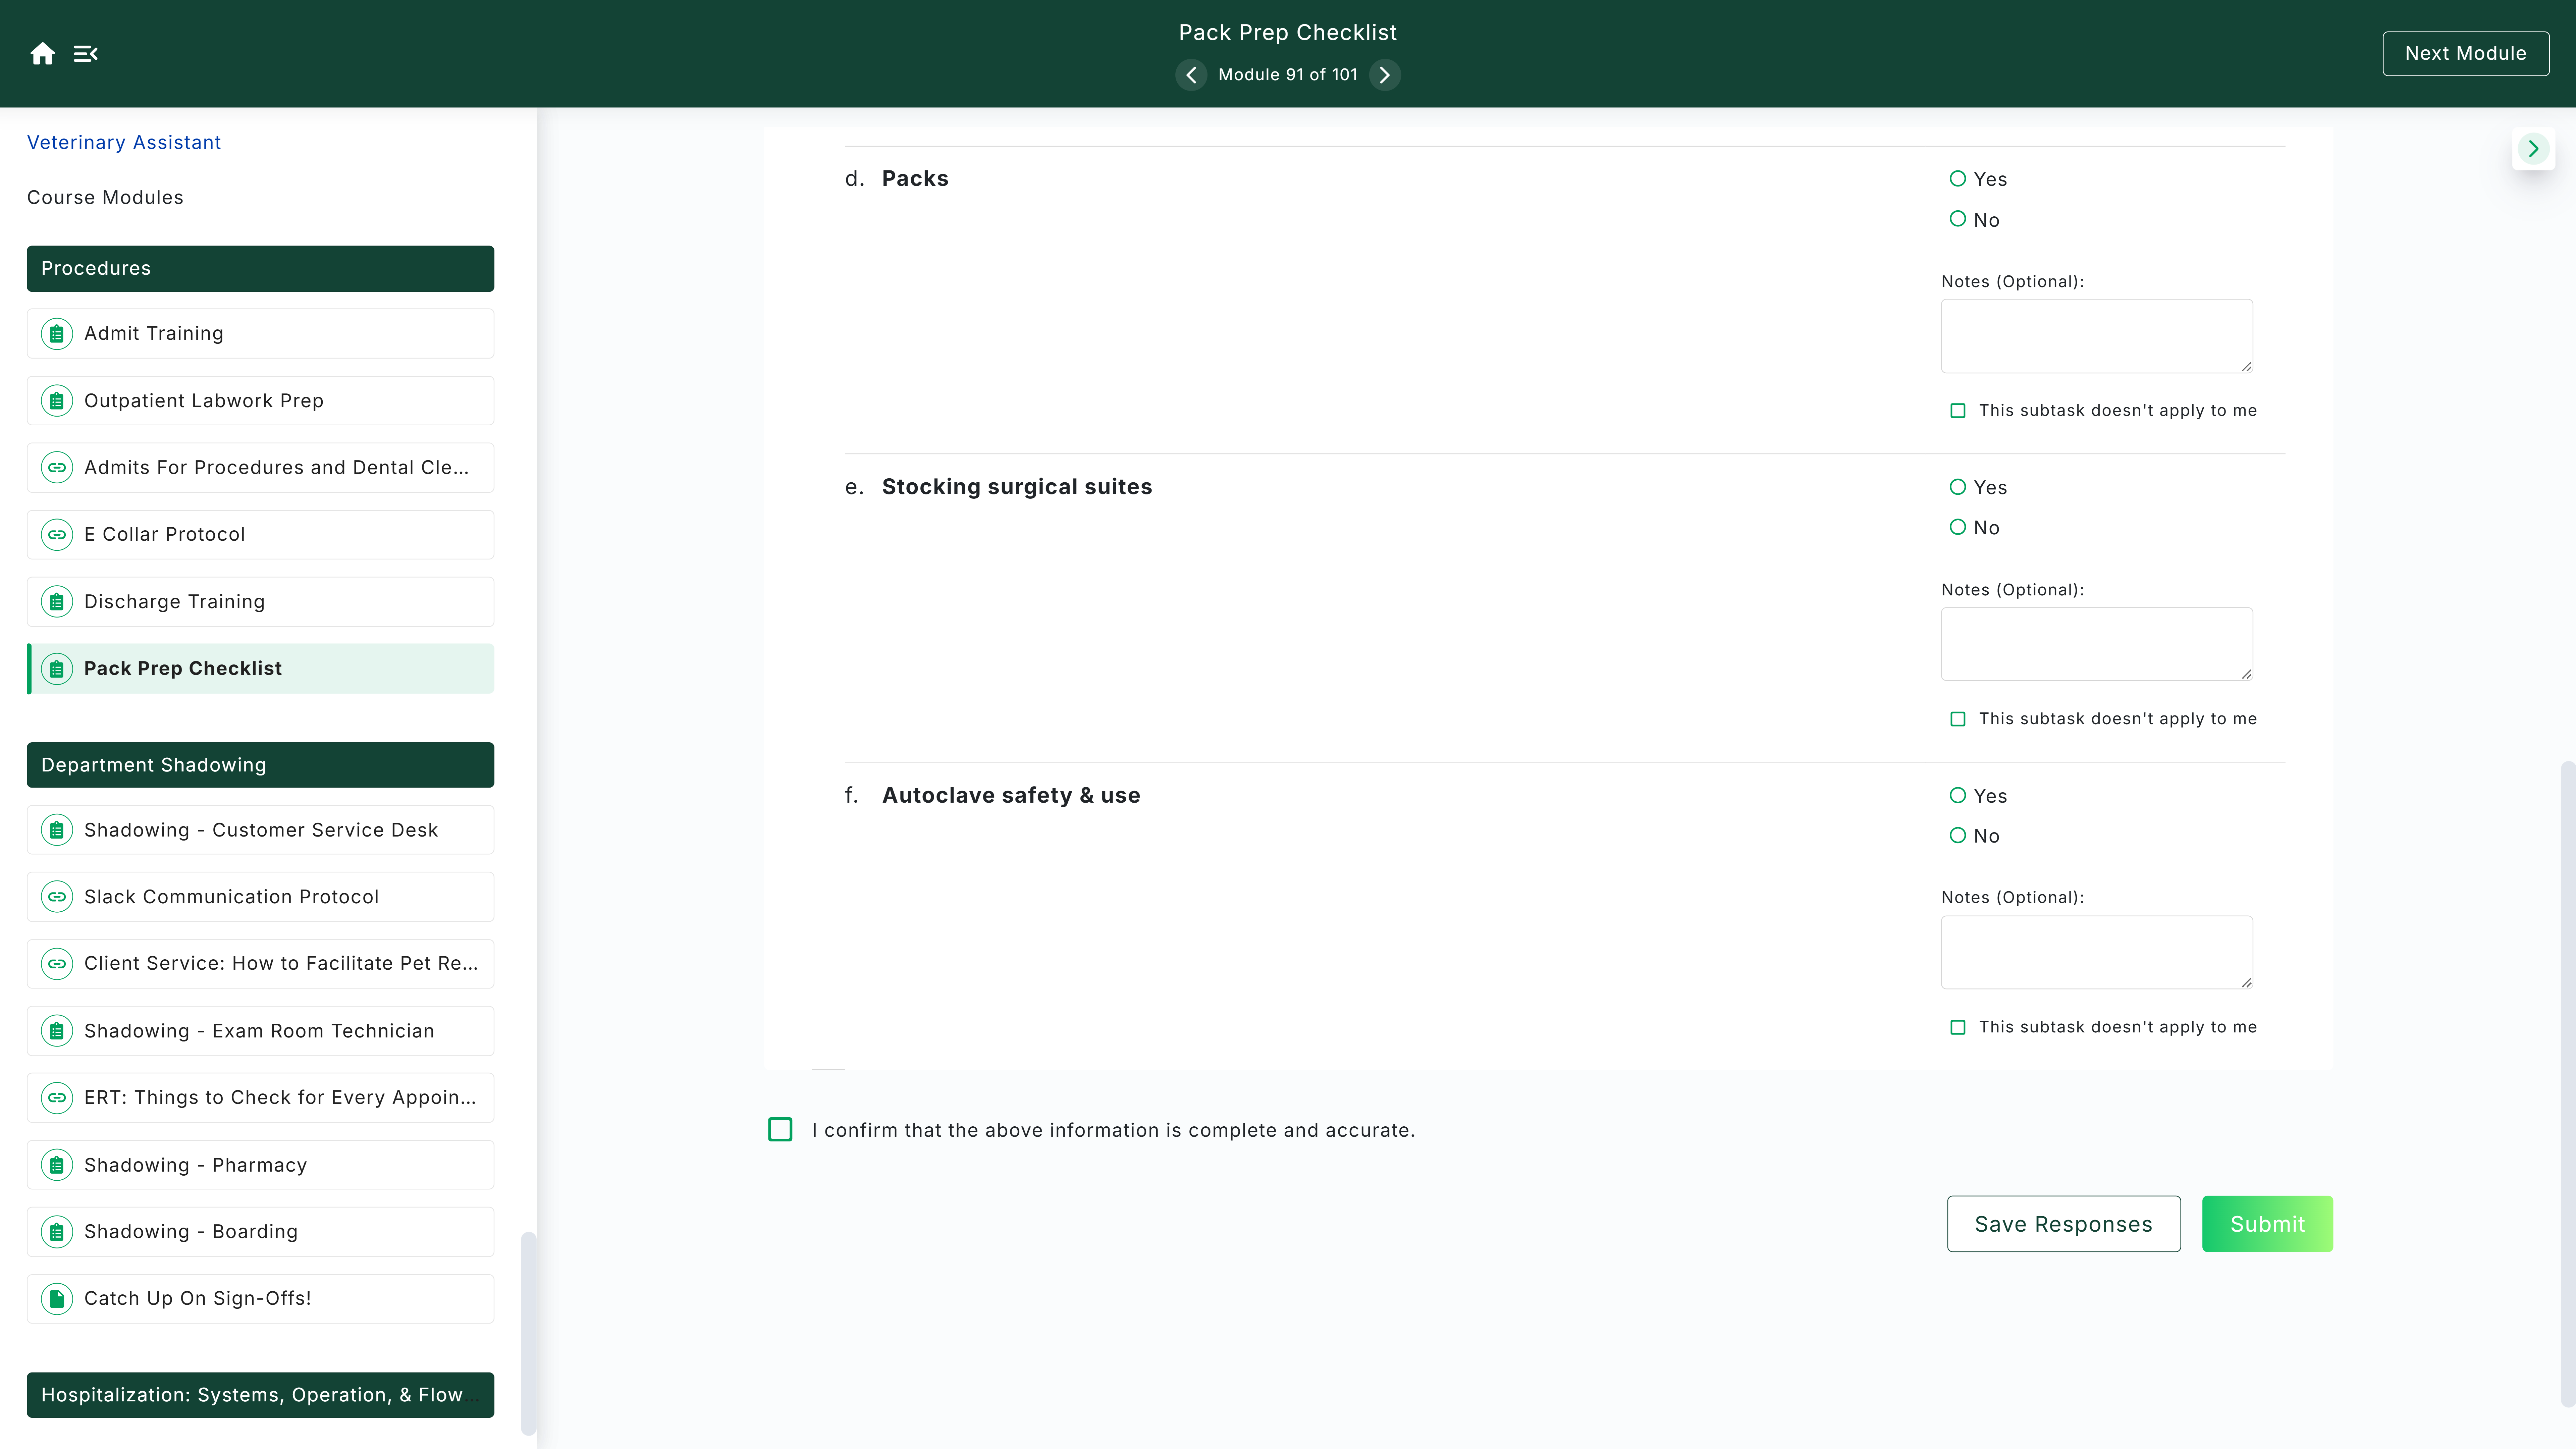Viewport: 2576px width, 1449px height.
Task: Open the E Collar Protocol module
Action: point(260,535)
